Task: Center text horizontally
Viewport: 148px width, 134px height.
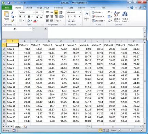Action: pos(52,17)
